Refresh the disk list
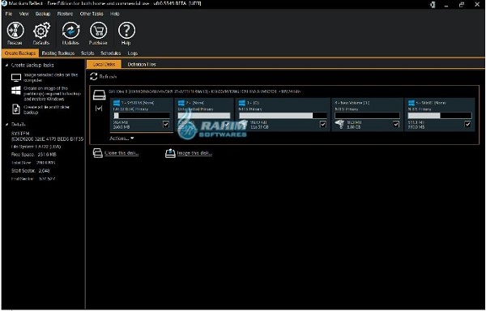486x311 pixels. tap(103, 76)
